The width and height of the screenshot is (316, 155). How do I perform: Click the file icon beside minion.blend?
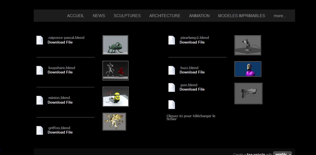click(x=40, y=100)
